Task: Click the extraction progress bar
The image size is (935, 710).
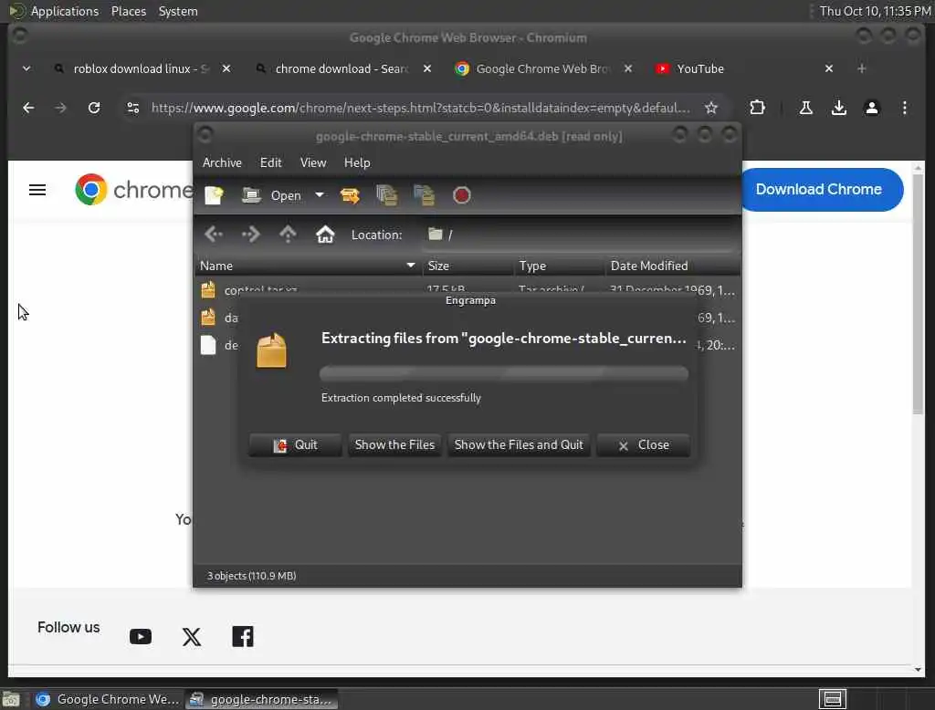Action: click(504, 374)
